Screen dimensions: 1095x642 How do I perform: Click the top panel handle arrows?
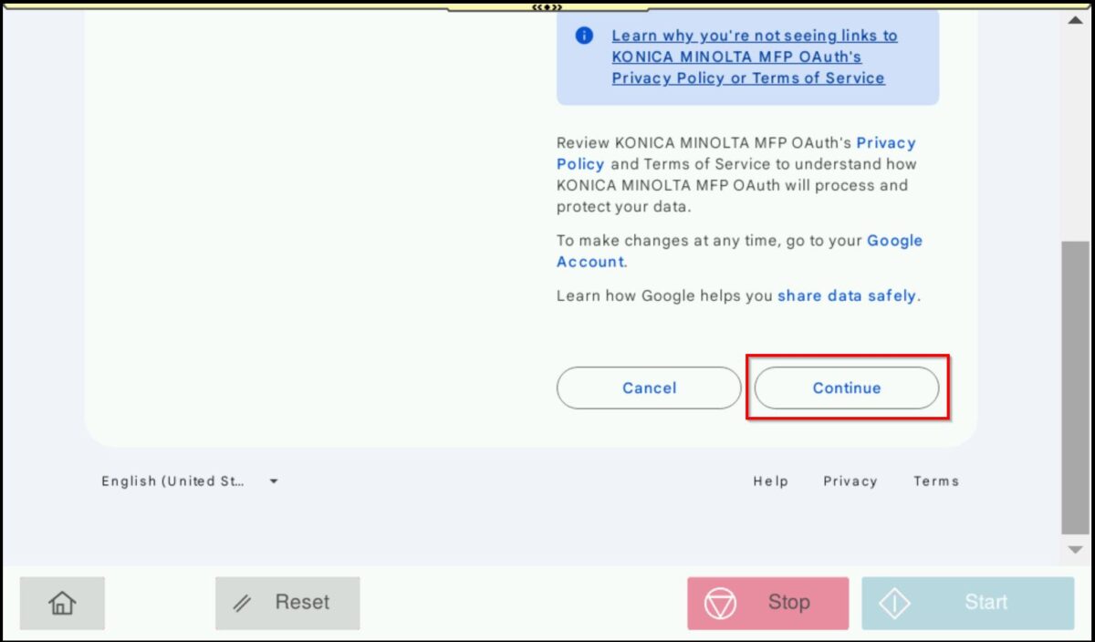click(x=547, y=6)
